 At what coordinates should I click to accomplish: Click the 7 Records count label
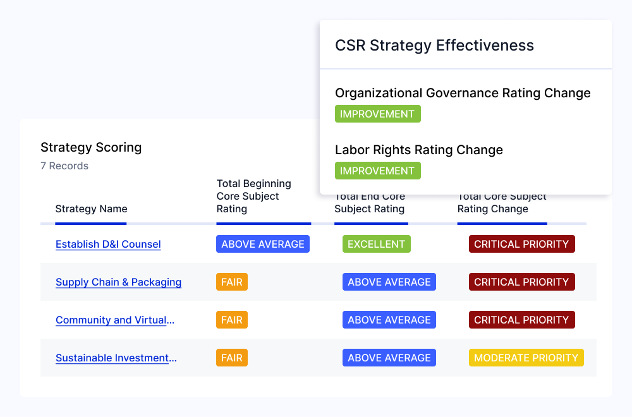(x=64, y=166)
